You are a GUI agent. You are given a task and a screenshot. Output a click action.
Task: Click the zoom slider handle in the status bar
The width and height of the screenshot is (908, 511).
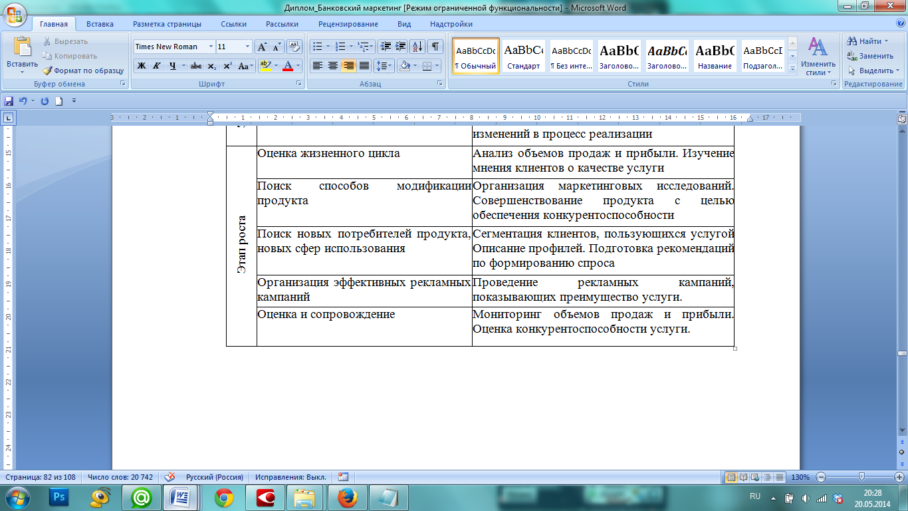(861, 477)
